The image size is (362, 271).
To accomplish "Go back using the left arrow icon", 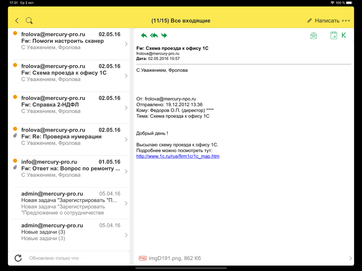I will pyautogui.click(x=17, y=21).
